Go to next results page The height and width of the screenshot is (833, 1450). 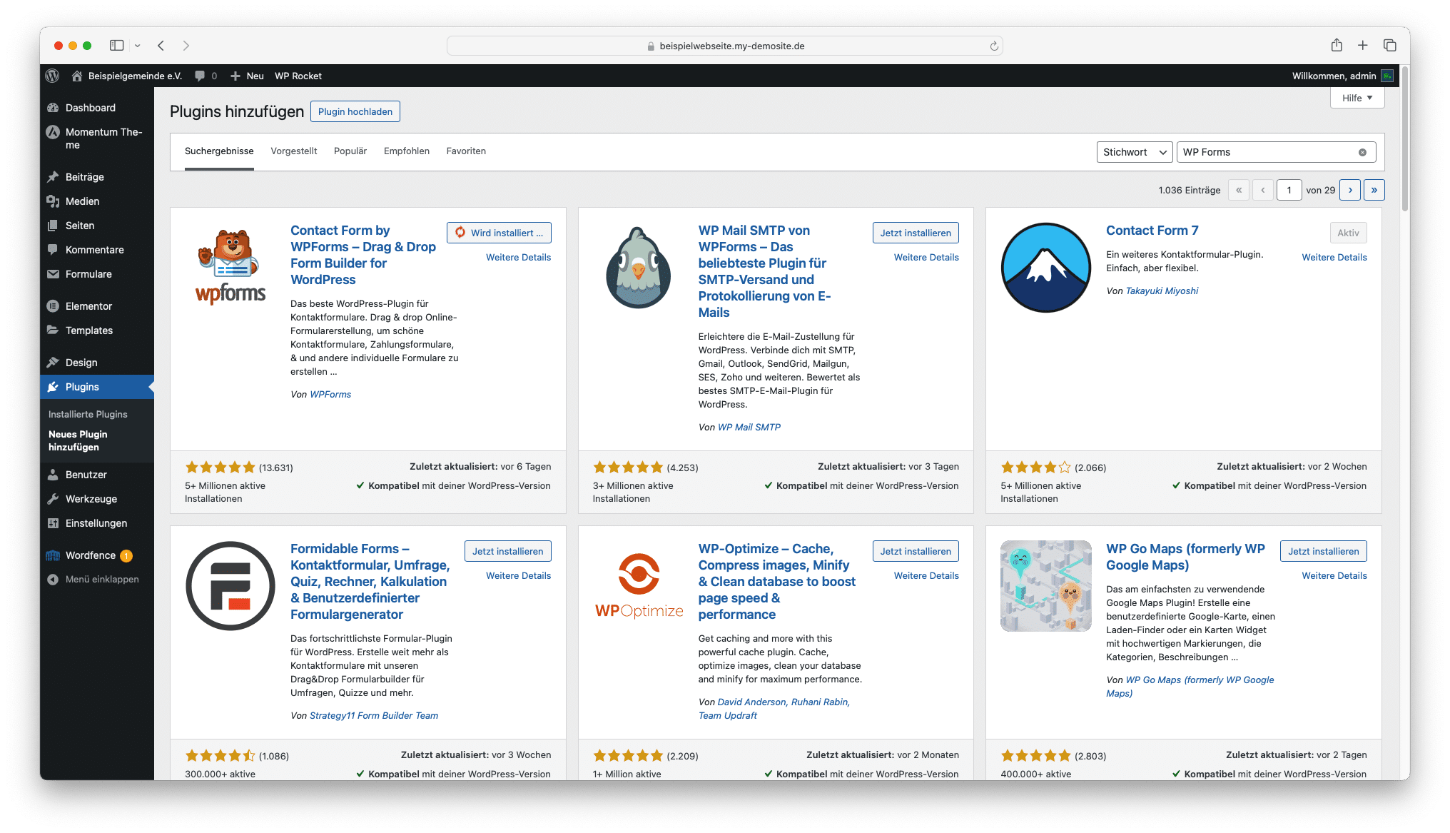click(1350, 190)
